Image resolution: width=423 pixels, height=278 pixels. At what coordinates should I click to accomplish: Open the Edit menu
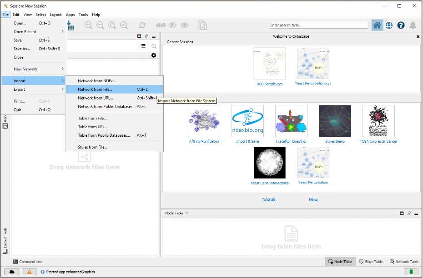tap(16, 15)
